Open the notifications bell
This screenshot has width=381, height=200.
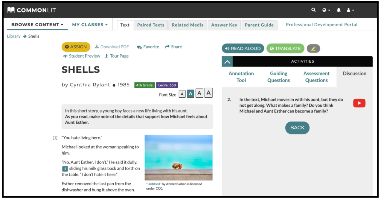pos(339,10)
